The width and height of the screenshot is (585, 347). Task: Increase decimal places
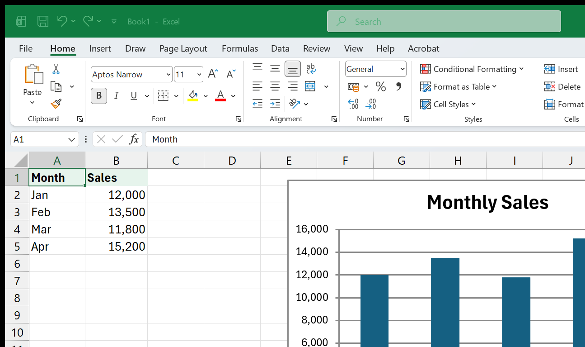353,104
